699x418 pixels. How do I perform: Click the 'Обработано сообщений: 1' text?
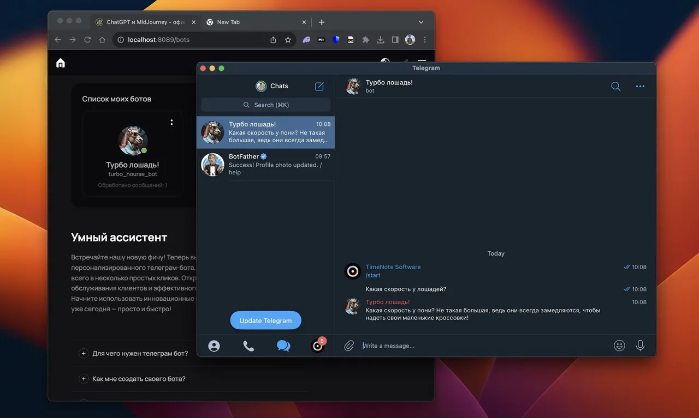pyautogui.click(x=133, y=185)
